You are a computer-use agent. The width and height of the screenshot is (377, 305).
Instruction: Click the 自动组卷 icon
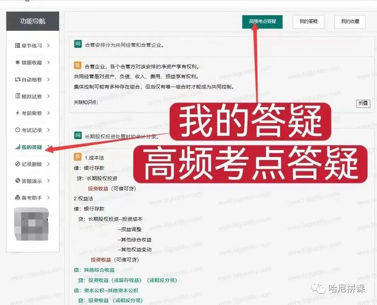click(18, 79)
